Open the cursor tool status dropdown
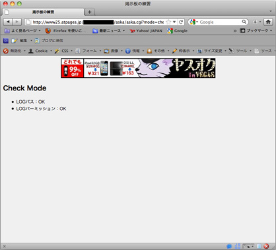 click(x=248, y=246)
